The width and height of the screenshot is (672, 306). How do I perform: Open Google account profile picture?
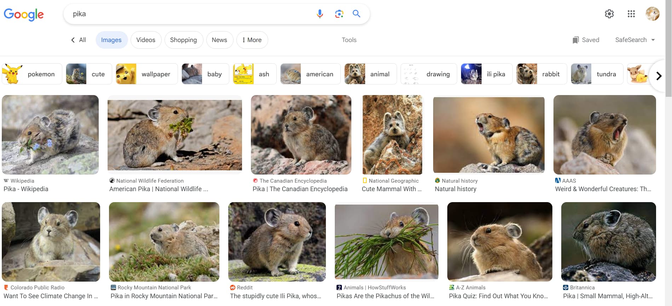coord(652,14)
